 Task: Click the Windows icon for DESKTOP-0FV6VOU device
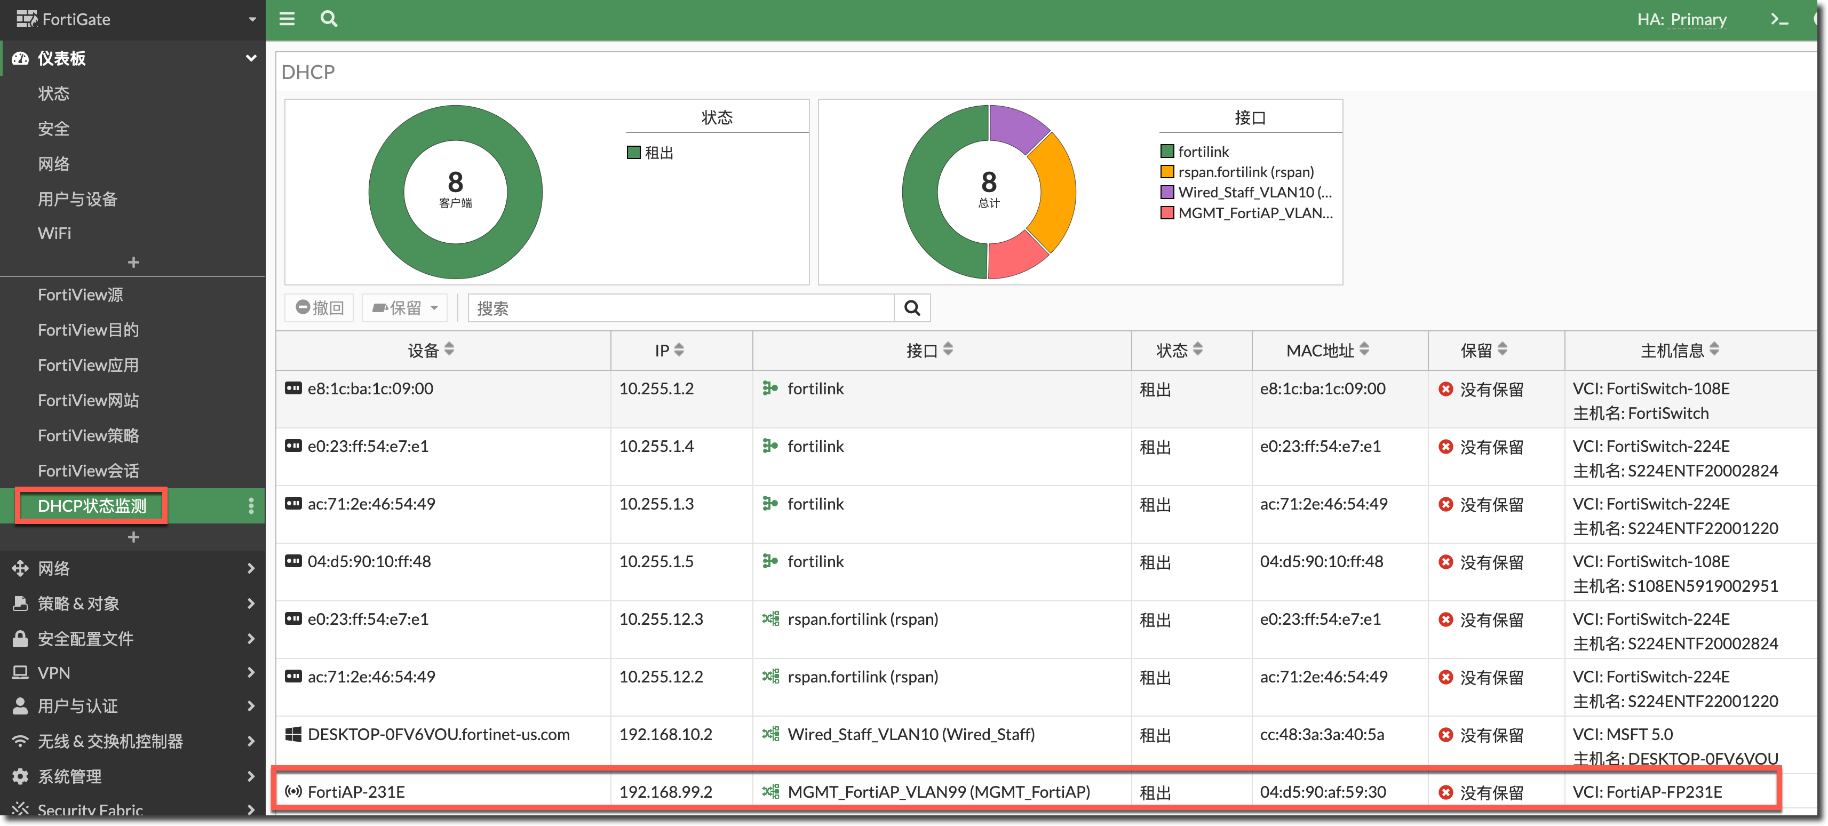click(x=293, y=734)
